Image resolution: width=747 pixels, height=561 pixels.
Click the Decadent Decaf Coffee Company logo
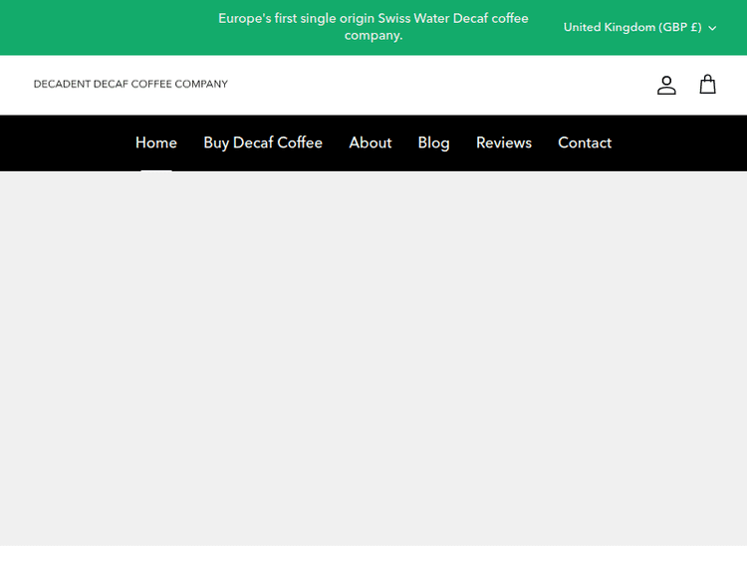pos(130,84)
